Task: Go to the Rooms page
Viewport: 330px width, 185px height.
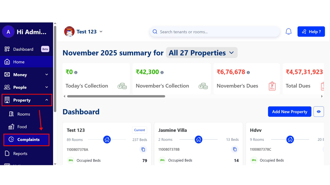Action: pos(23,114)
